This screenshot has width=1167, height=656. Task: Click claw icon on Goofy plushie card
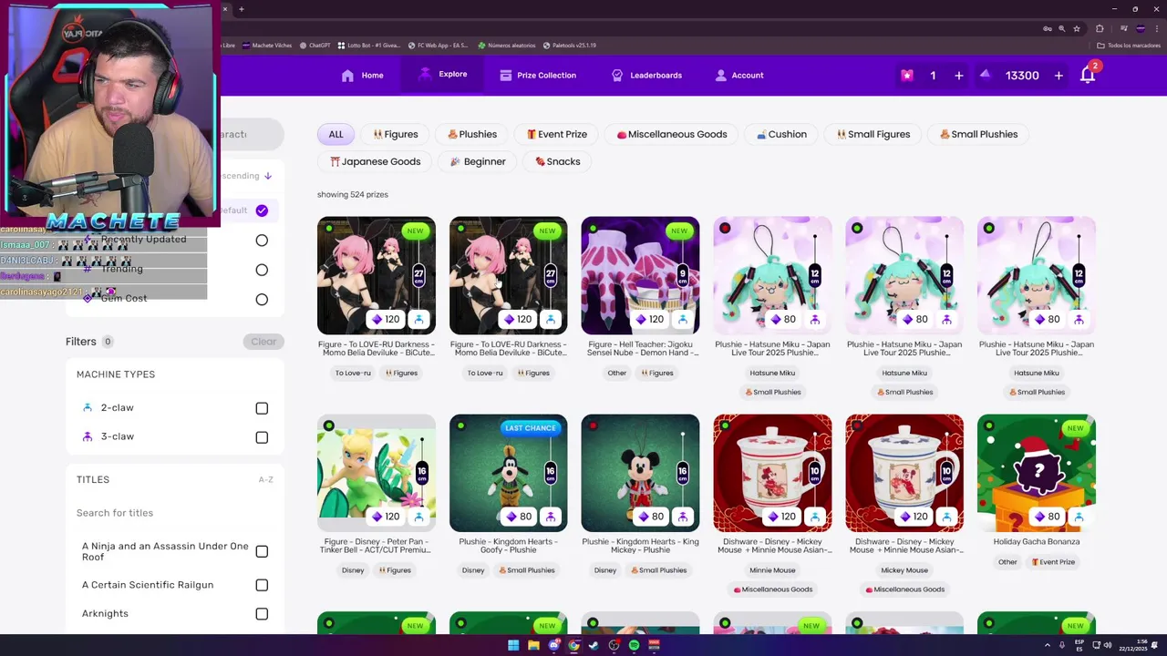(x=551, y=517)
